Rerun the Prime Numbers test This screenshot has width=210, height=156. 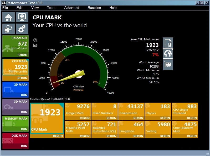pos(105,118)
